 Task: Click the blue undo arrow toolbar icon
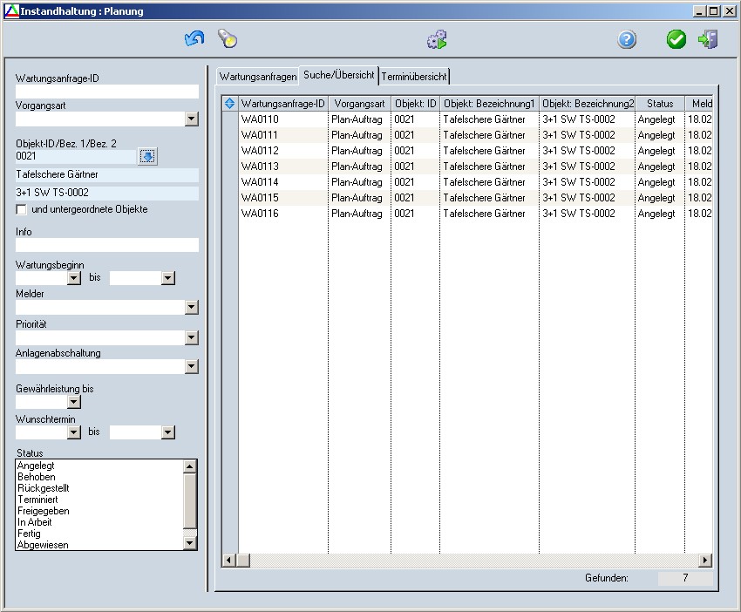click(194, 39)
